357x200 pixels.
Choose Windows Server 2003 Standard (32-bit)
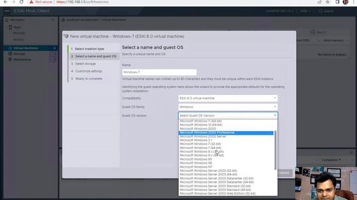(x=215, y=186)
